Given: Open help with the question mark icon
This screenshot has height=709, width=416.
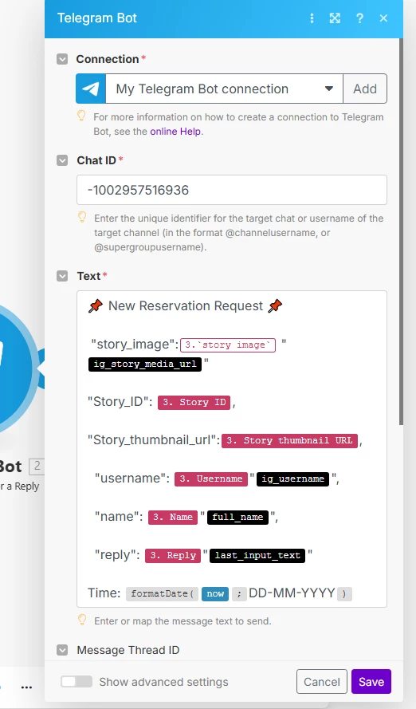Looking at the screenshot, I should pyautogui.click(x=359, y=18).
